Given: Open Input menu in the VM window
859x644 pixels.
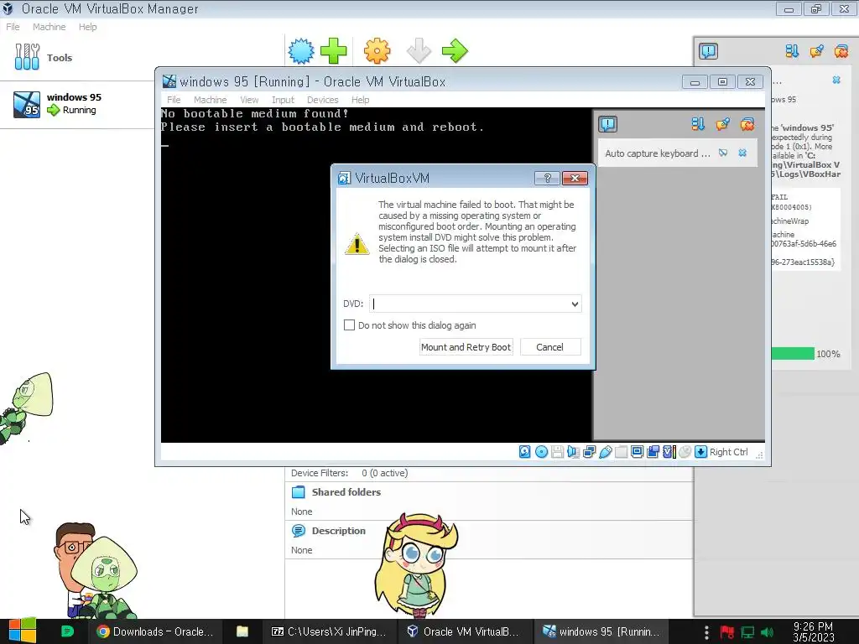Looking at the screenshot, I should 283,100.
